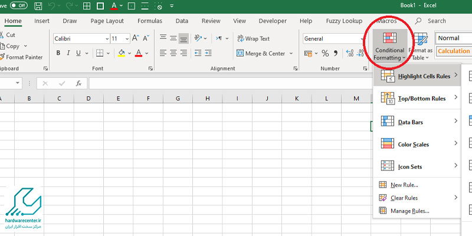Click the formula bar input field
The height and width of the screenshot is (236, 472).
click(x=231, y=83)
